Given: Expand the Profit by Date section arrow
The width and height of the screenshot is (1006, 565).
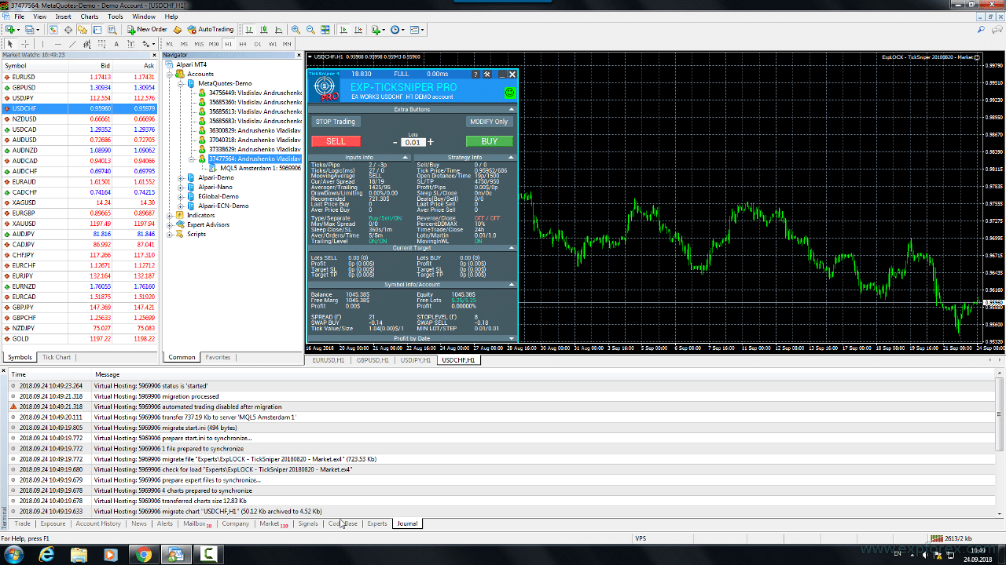Looking at the screenshot, I should pyautogui.click(x=512, y=338).
